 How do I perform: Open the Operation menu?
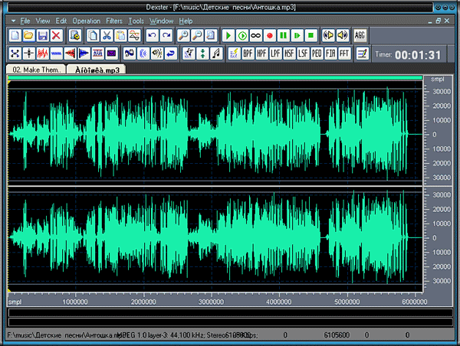coord(85,20)
